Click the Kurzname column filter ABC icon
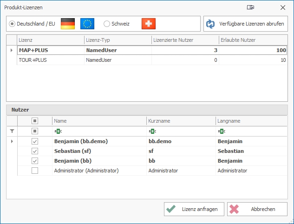The width and height of the screenshot is (294, 224). [x=152, y=131]
